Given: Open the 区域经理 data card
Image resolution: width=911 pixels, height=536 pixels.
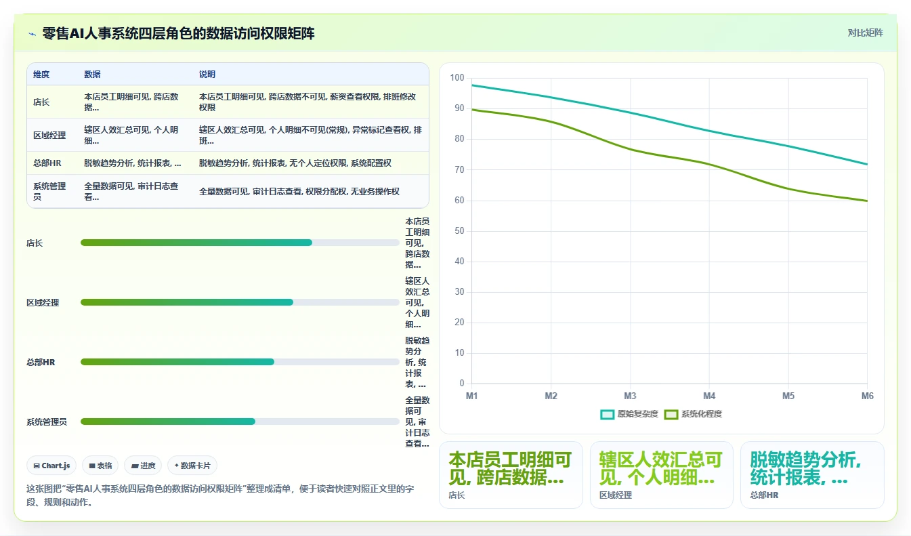Looking at the screenshot, I should 662,475.
